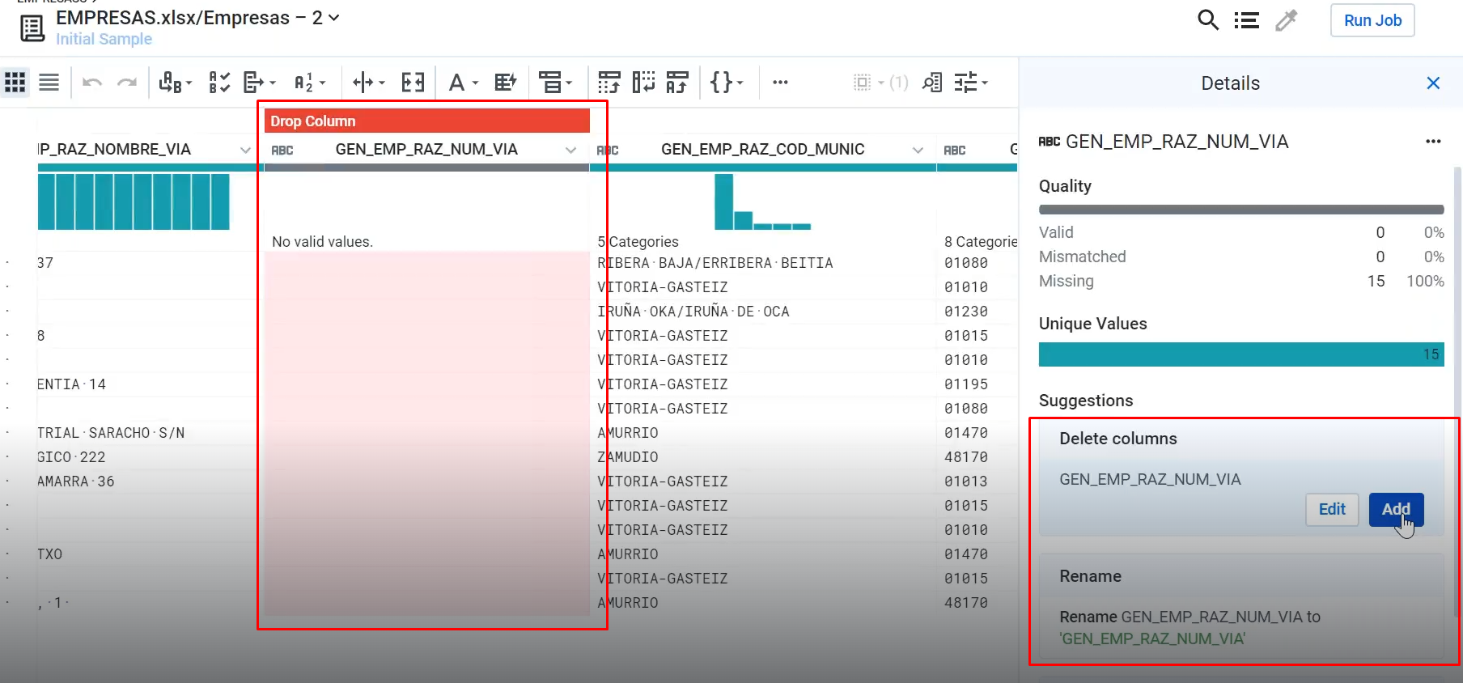Click the Unique Values bar showing 15
Viewport: 1463px width, 683px height.
point(1240,354)
